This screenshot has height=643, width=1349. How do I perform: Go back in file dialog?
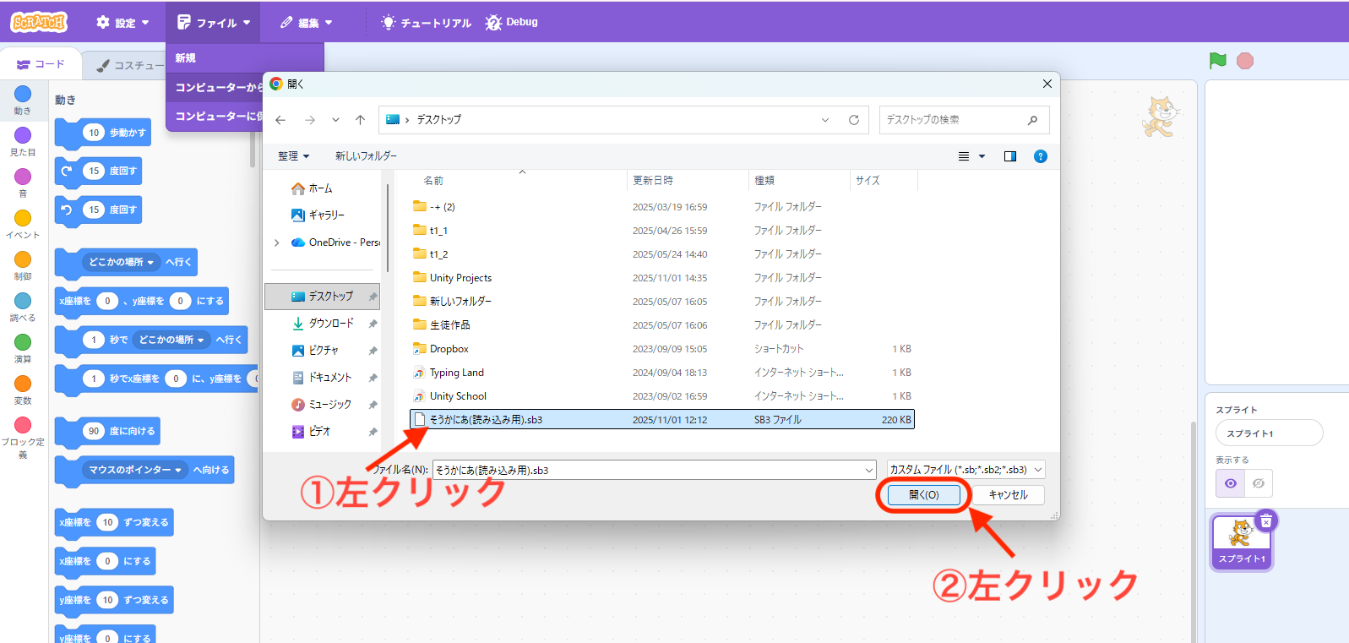[x=281, y=120]
